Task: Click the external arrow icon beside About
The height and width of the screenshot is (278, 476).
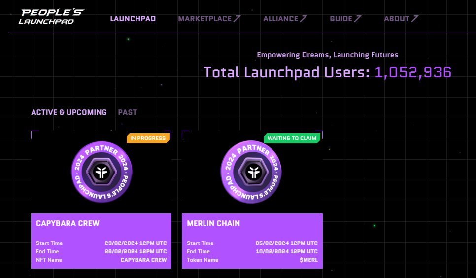Action: pyautogui.click(x=415, y=19)
